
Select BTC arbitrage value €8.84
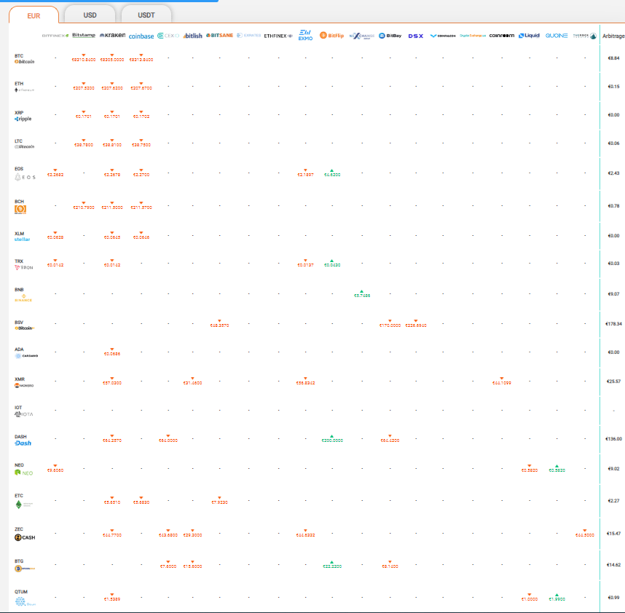[613, 58]
